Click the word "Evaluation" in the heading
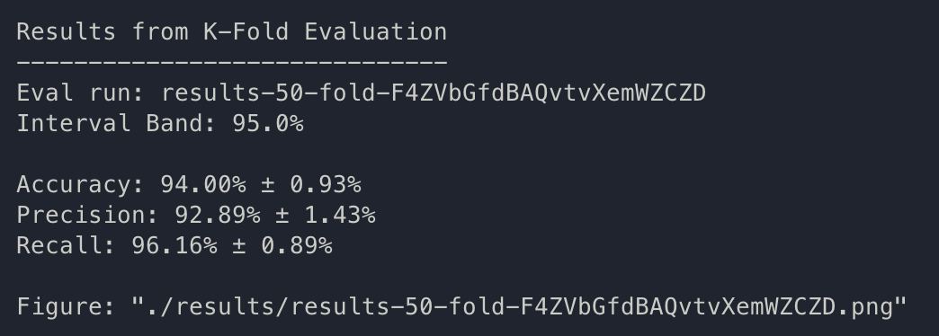Screen dimensions: 939x336 tap(375, 31)
